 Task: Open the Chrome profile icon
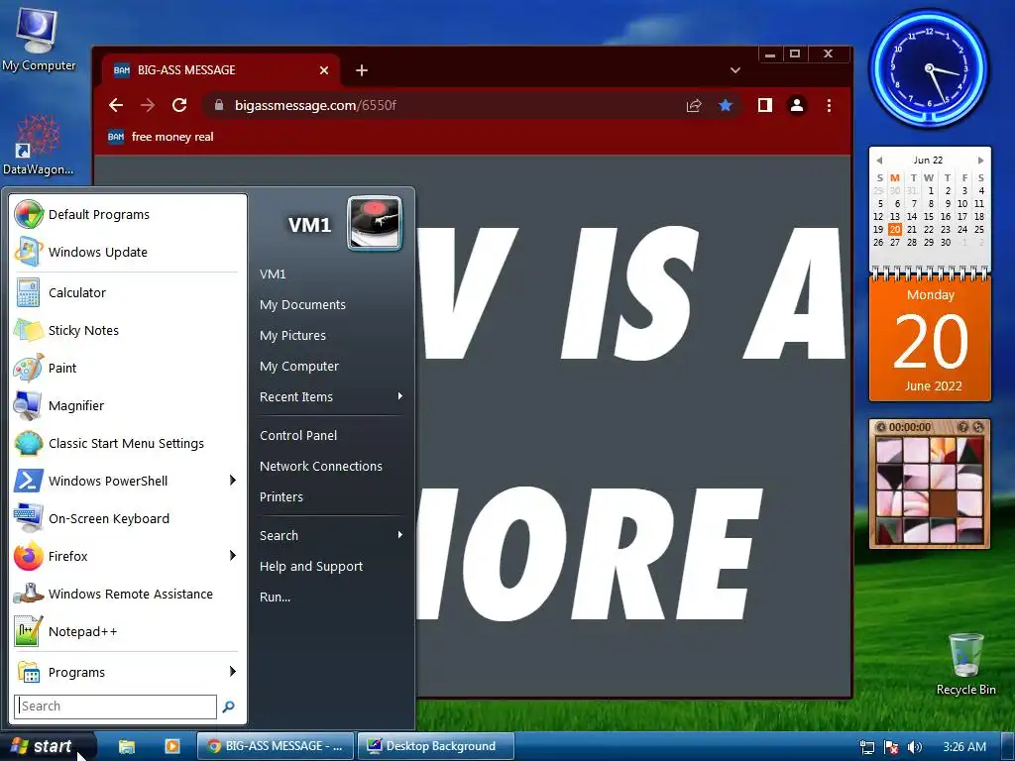click(797, 105)
